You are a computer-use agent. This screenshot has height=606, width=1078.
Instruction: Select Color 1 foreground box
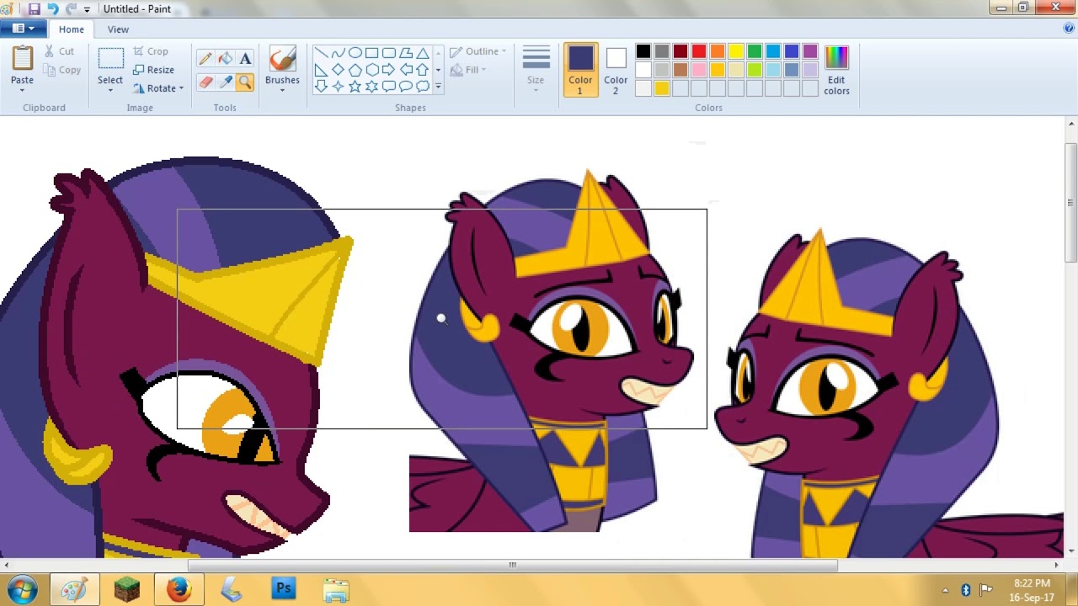[x=580, y=69]
